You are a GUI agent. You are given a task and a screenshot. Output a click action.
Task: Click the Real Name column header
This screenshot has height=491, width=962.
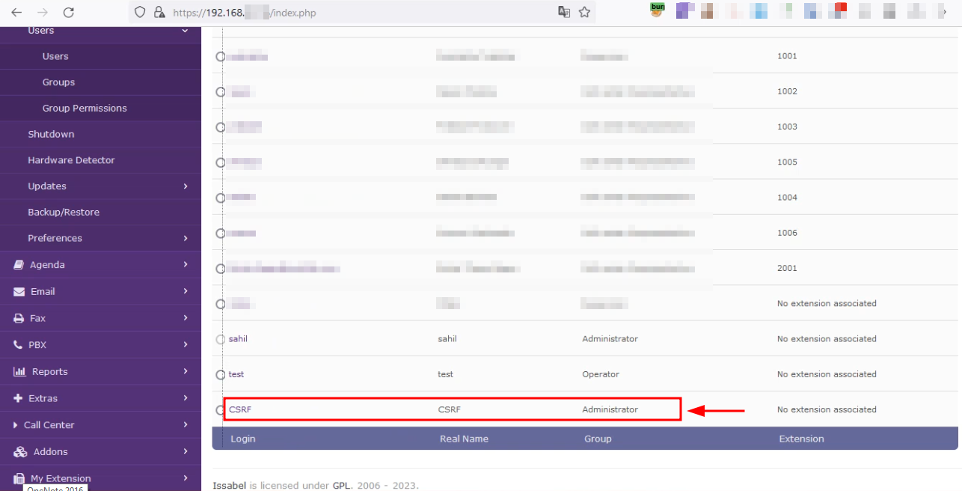[x=464, y=439]
